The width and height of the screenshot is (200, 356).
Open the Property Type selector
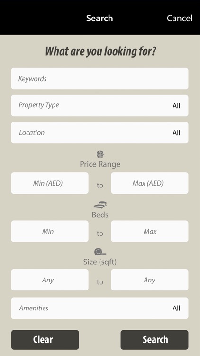100,105
